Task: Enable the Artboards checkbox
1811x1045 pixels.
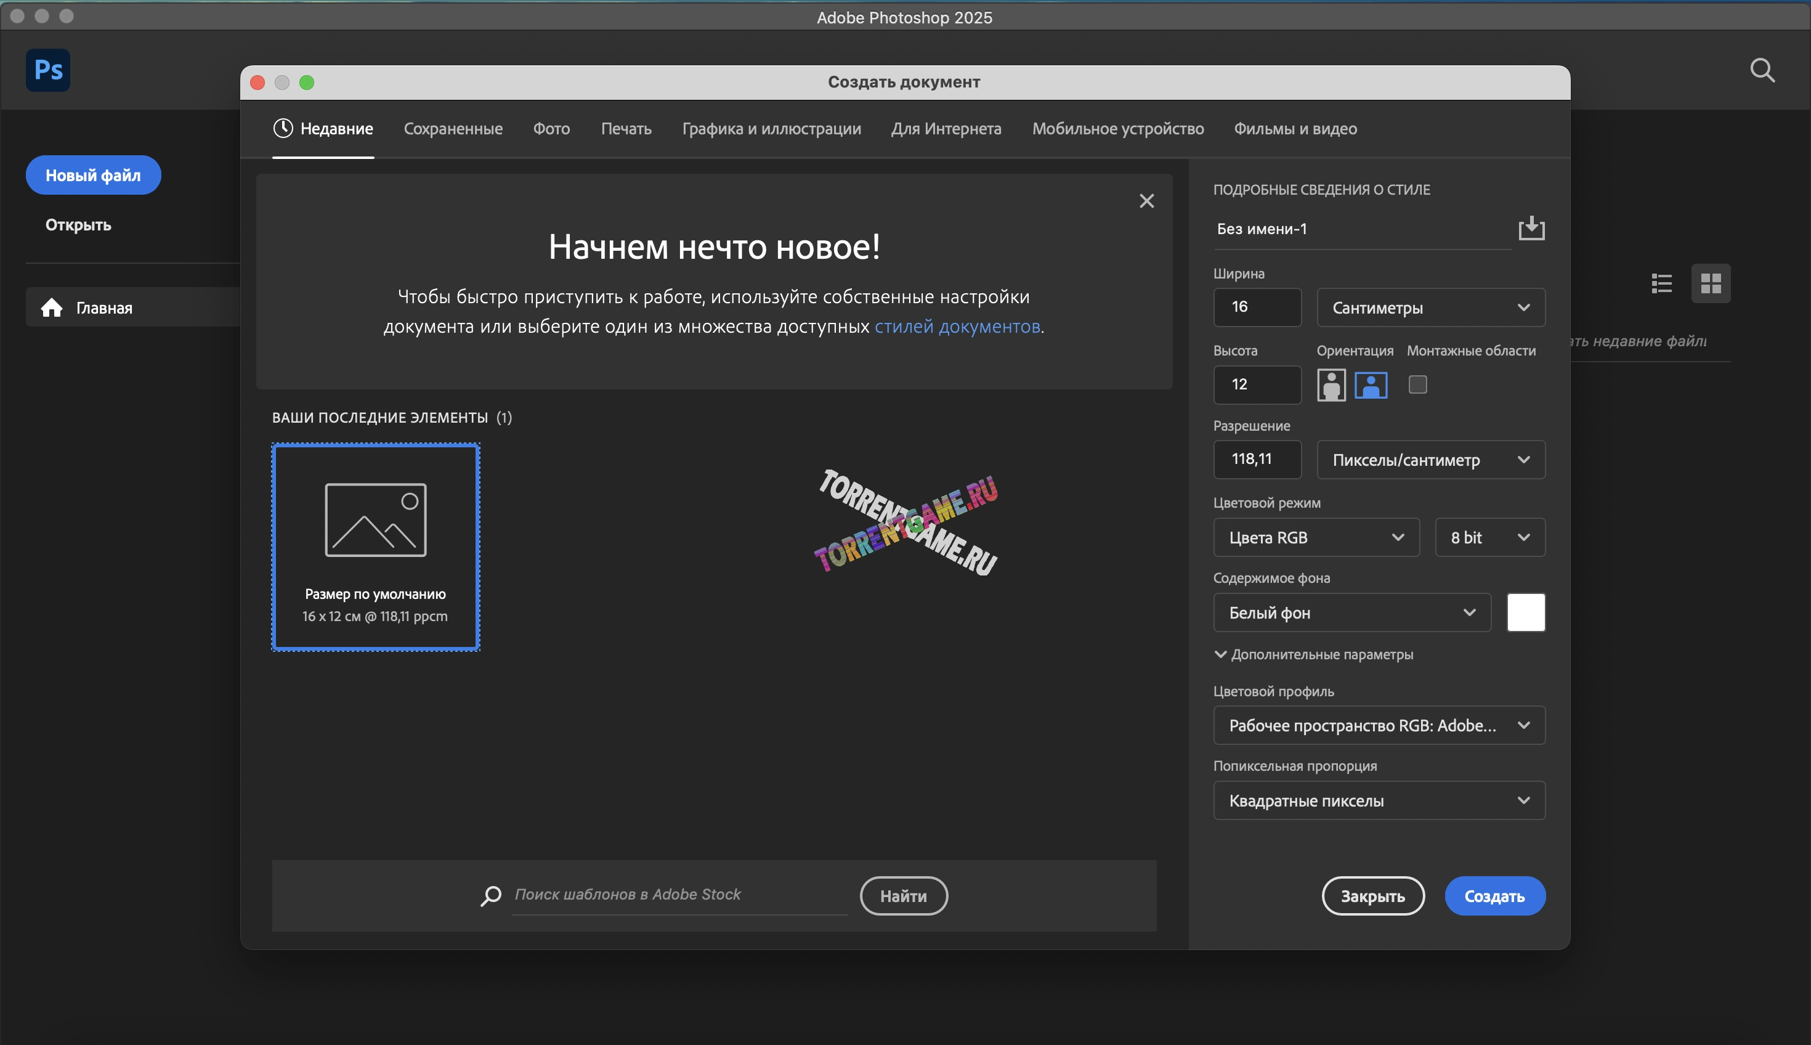Action: coord(1418,384)
